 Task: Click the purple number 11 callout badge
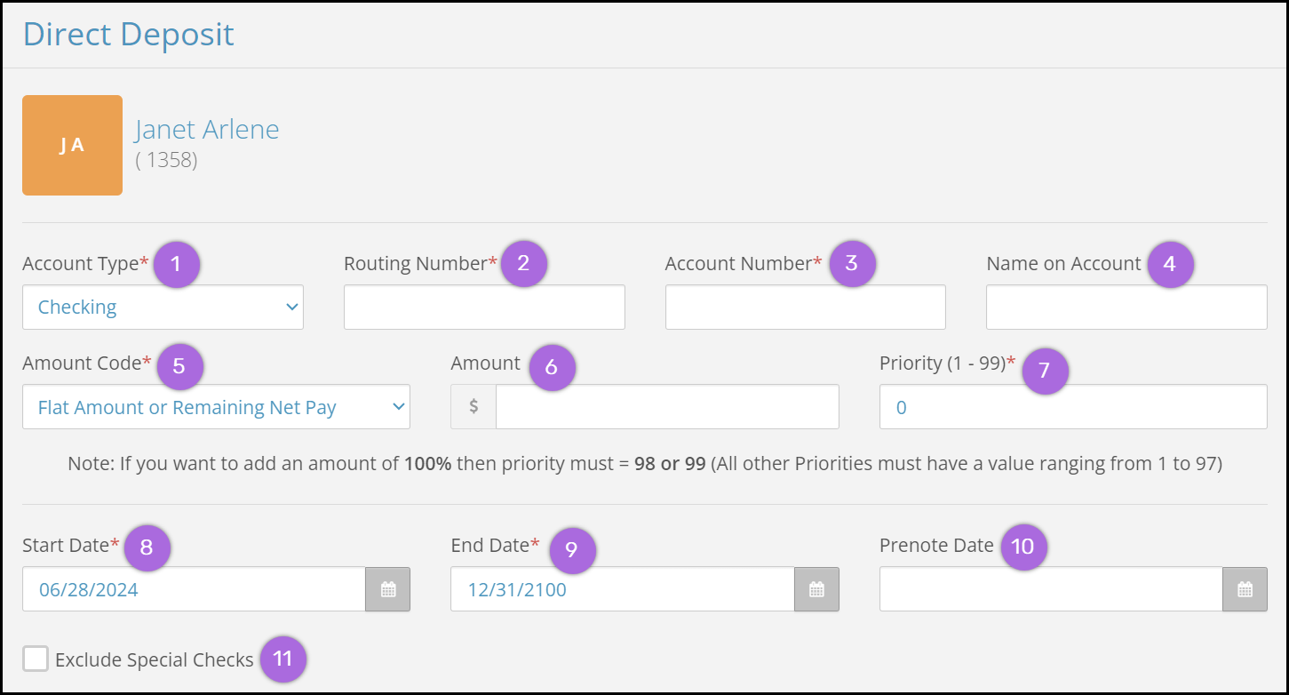tap(282, 659)
